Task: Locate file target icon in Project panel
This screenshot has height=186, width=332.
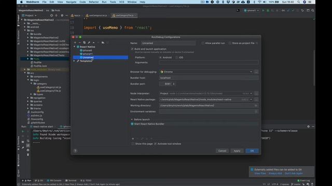Action: (x=51, y=16)
